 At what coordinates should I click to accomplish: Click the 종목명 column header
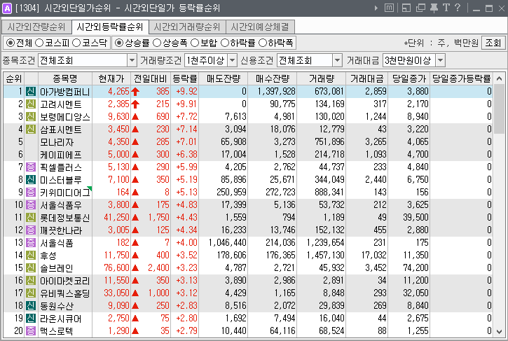click(x=65, y=78)
